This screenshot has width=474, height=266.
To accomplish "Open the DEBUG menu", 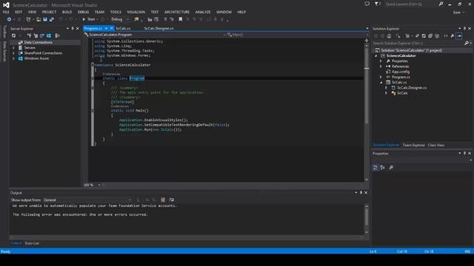I will [x=83, y=12].
